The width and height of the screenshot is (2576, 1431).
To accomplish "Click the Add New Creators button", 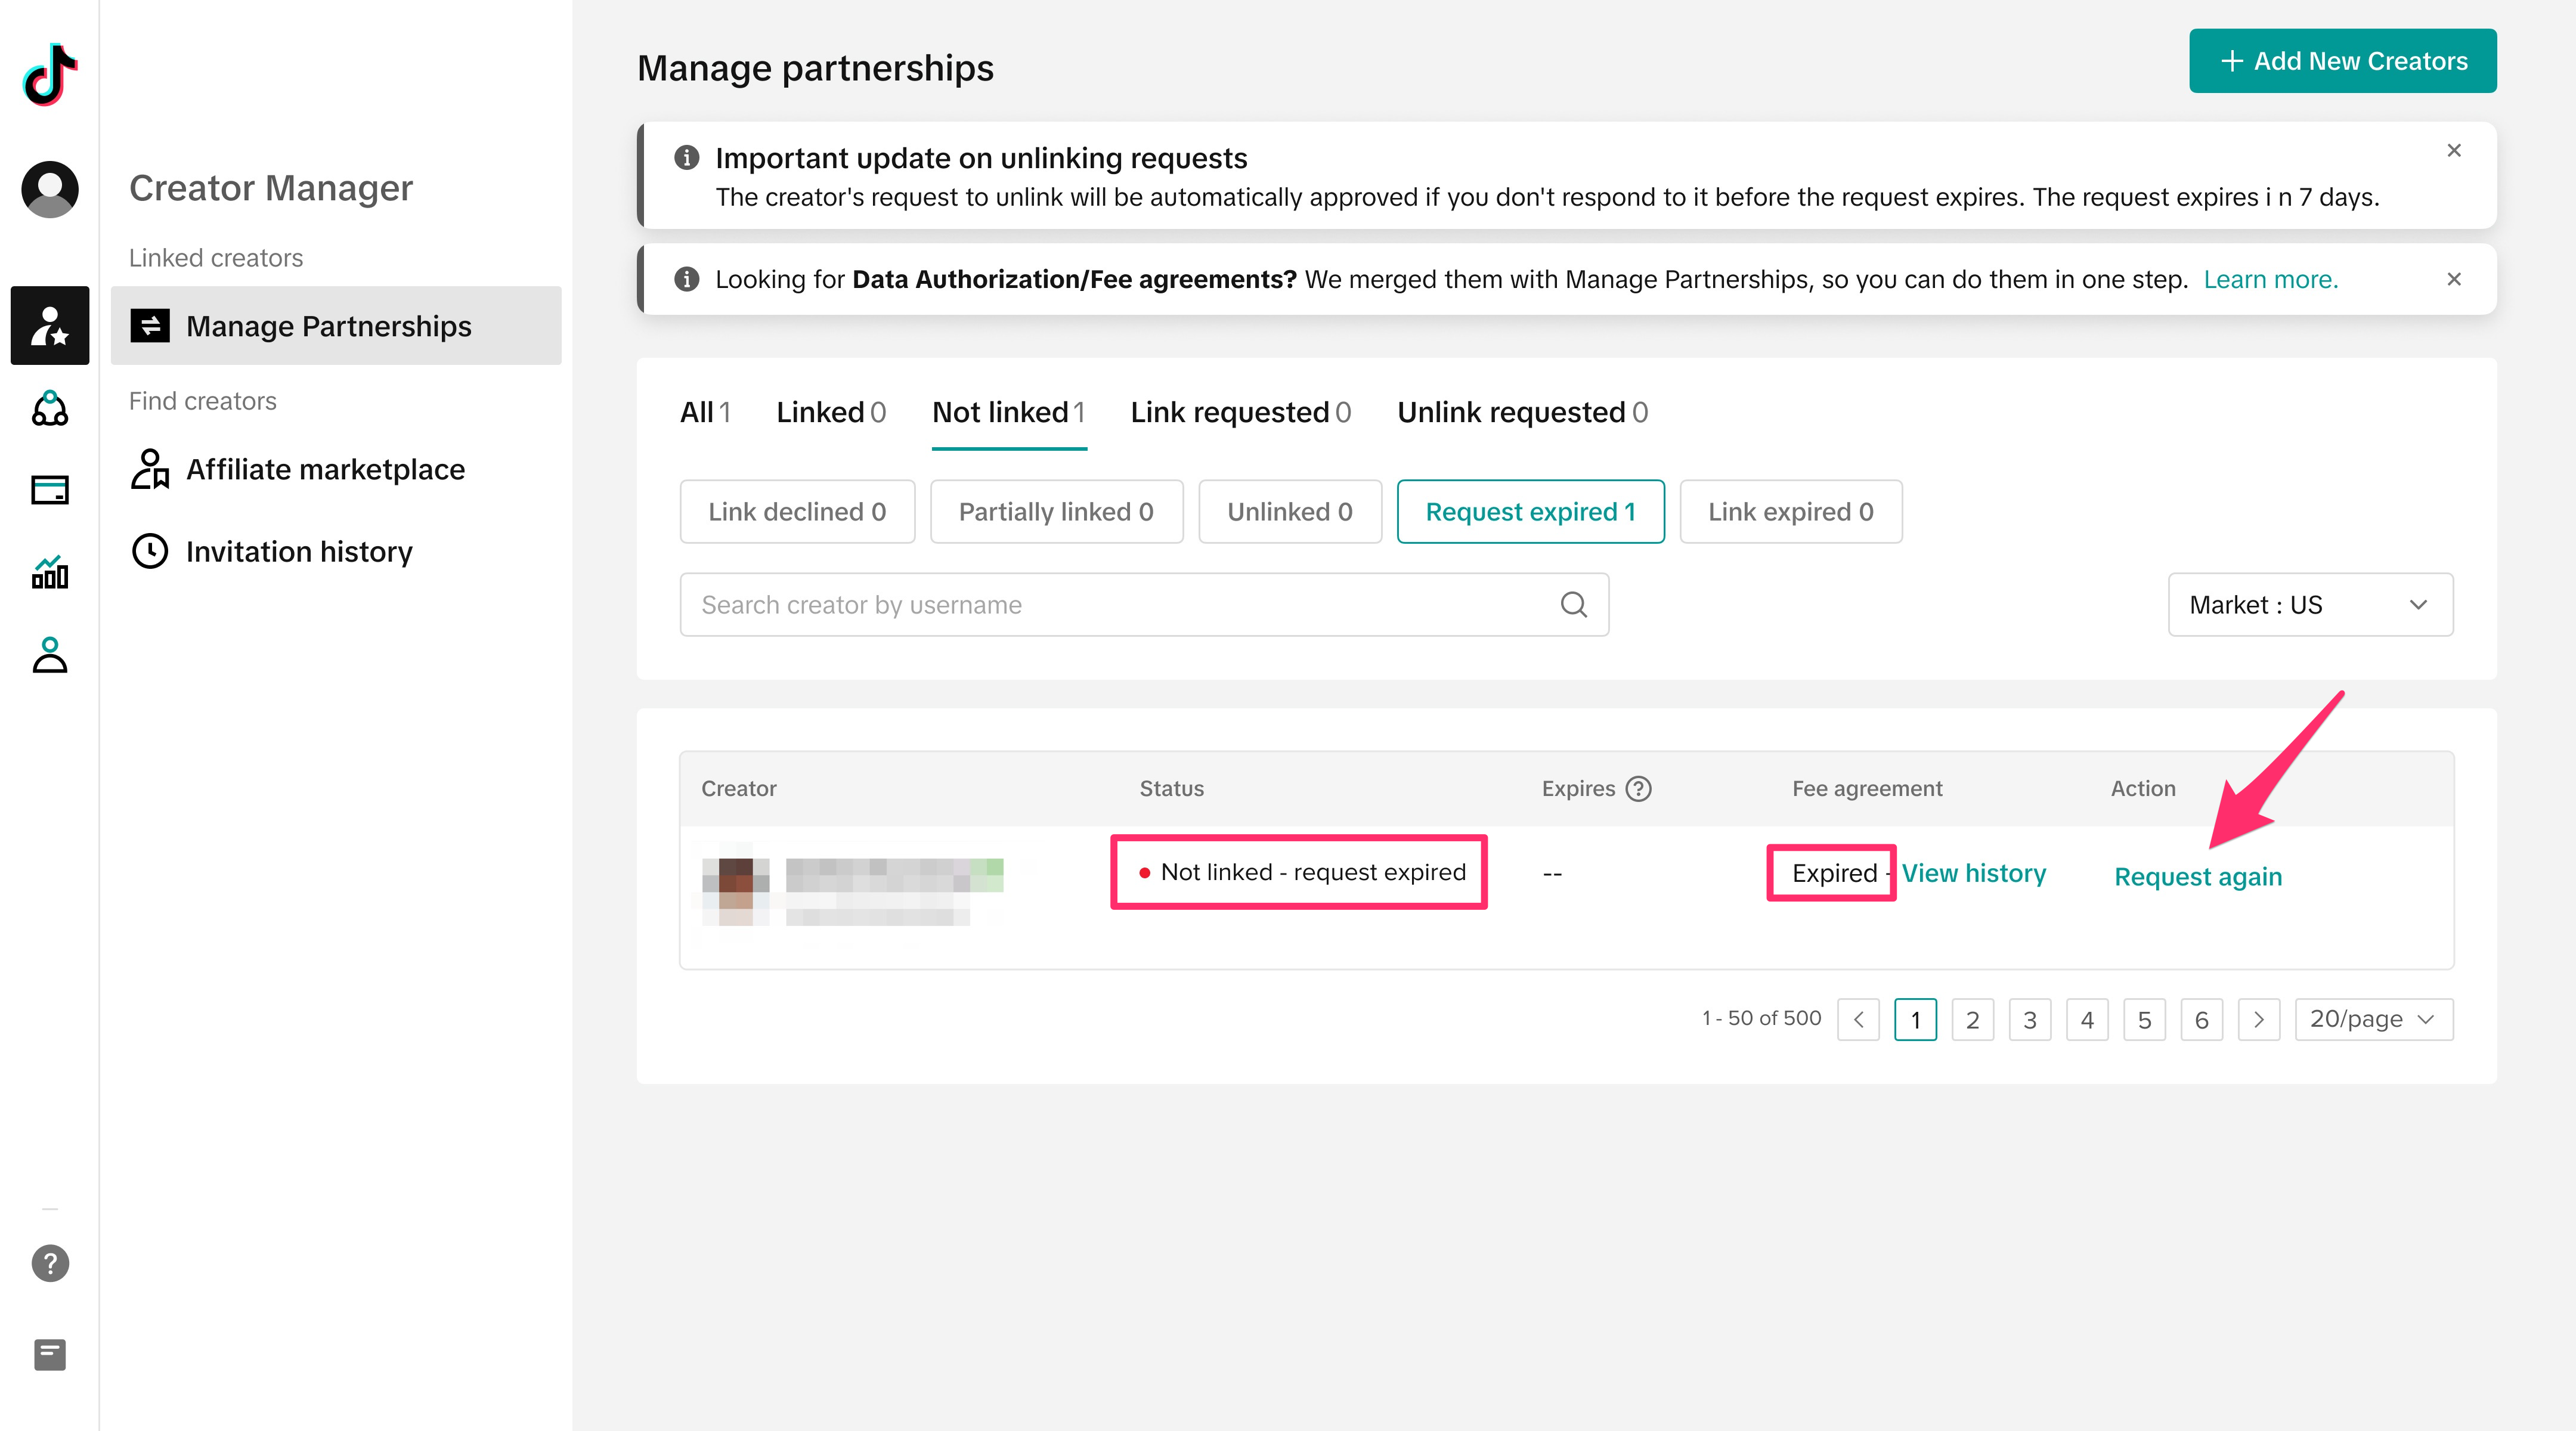I will tap(2342, 61).
